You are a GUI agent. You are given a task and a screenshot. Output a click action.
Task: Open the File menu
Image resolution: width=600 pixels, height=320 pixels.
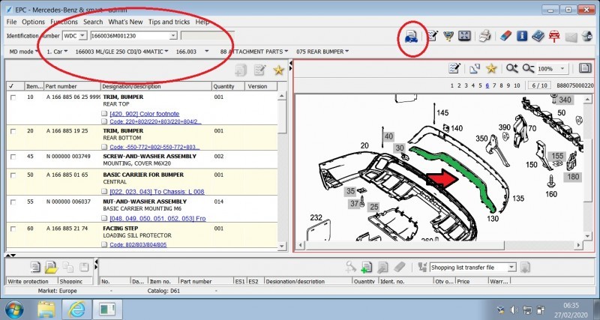point(11,22)
